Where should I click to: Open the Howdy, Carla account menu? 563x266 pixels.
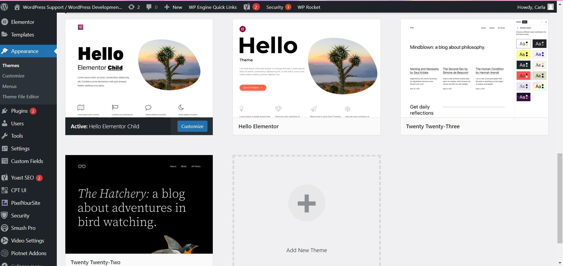click(535, 7)
